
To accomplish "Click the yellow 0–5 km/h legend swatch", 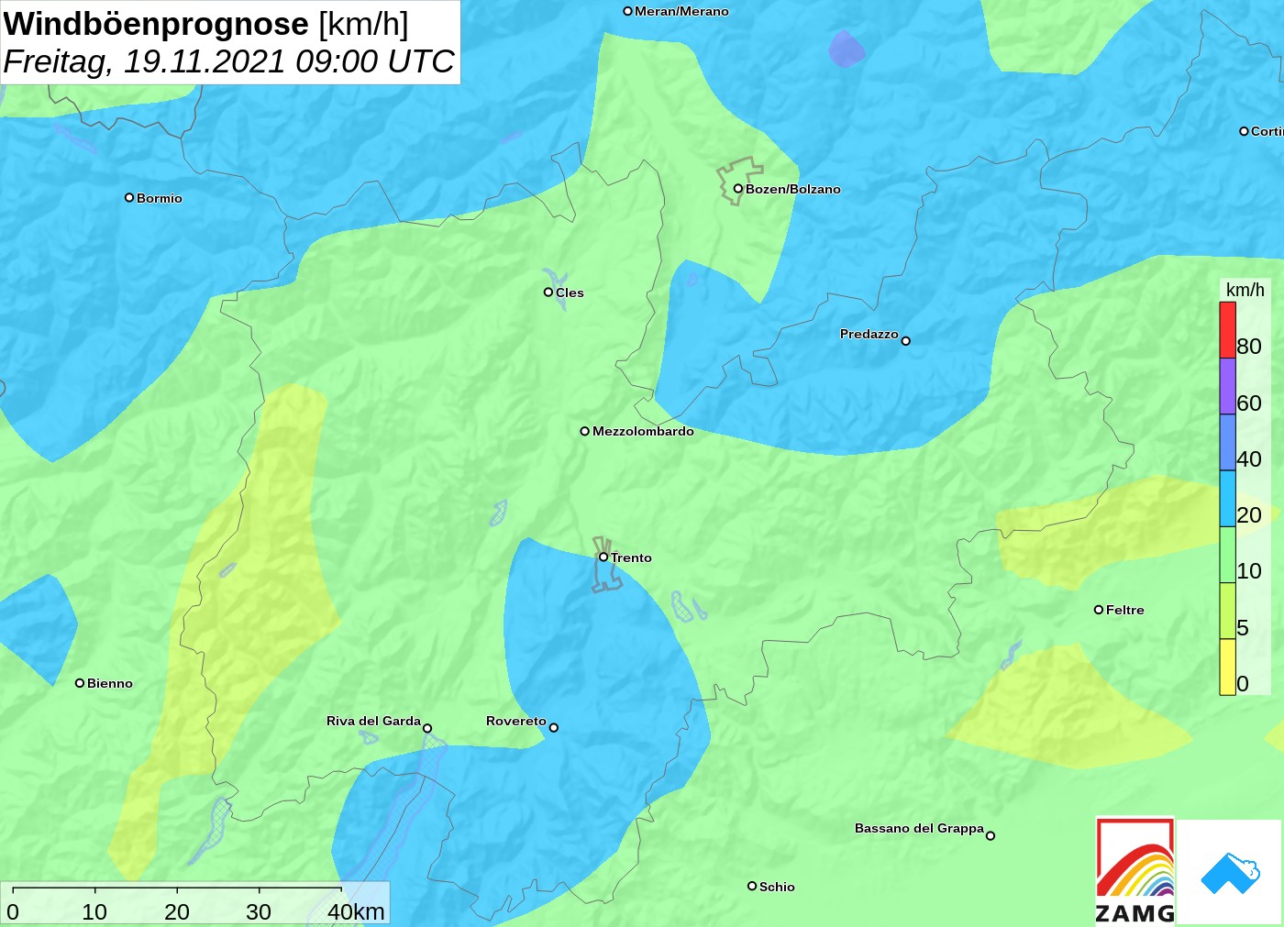I will coord(1227,667).
